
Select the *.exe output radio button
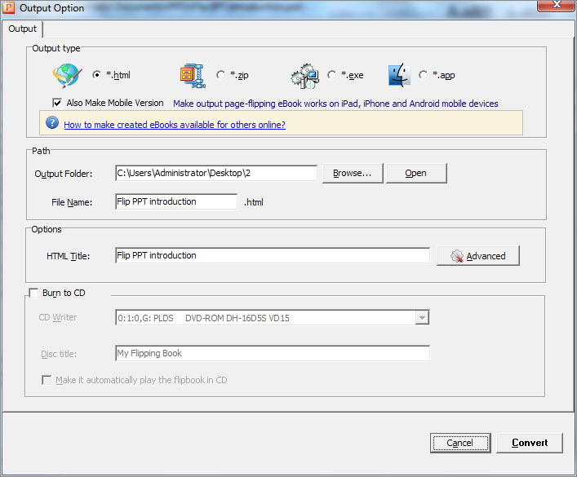(x=331, y=75)
